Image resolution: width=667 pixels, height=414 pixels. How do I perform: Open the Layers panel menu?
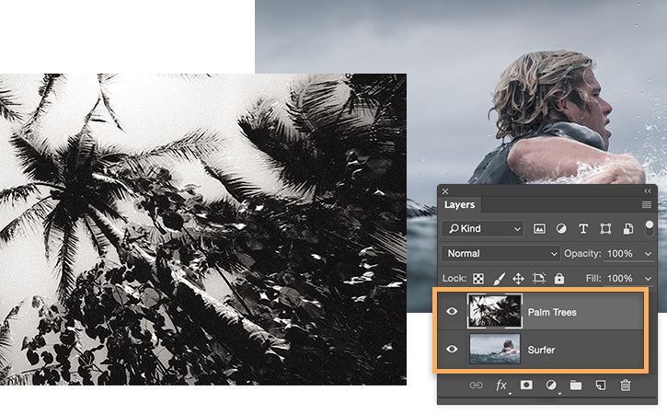point(646,205)
